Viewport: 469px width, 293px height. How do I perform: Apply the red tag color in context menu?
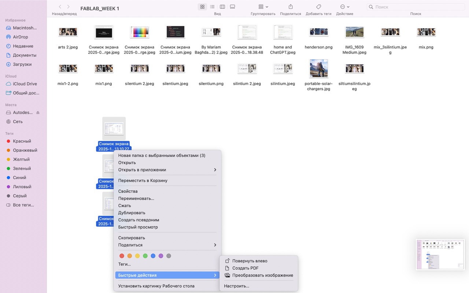pyautogui.click(x=122, y=256)
